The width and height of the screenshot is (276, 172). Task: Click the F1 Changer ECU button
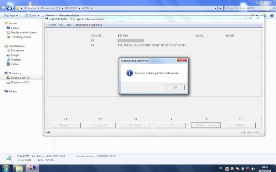66,125
